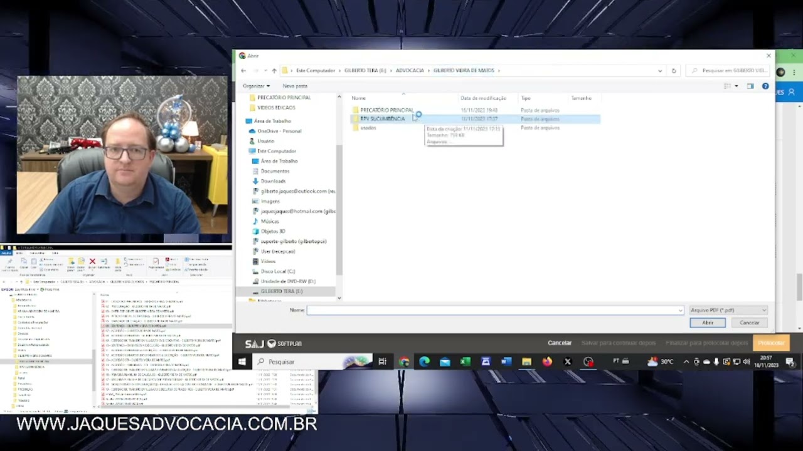Screen dimensions: 803x451
Task: Sort by the Tipo column header
Action: pyautogui.click(x=526, y=98)
